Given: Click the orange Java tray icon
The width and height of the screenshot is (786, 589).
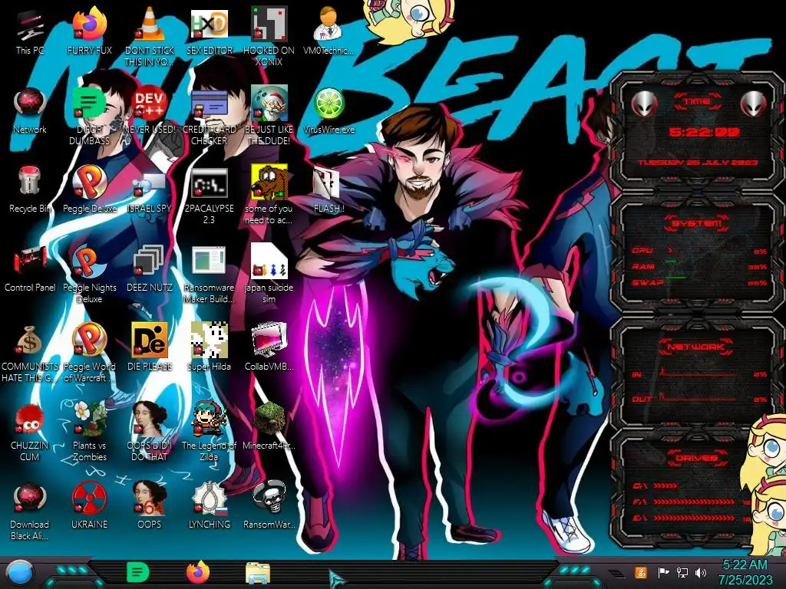Looking at the screenshot, I should (x=641, y=572).
